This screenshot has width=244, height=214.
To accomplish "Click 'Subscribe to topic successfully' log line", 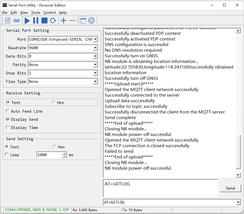I will (136, 106).
